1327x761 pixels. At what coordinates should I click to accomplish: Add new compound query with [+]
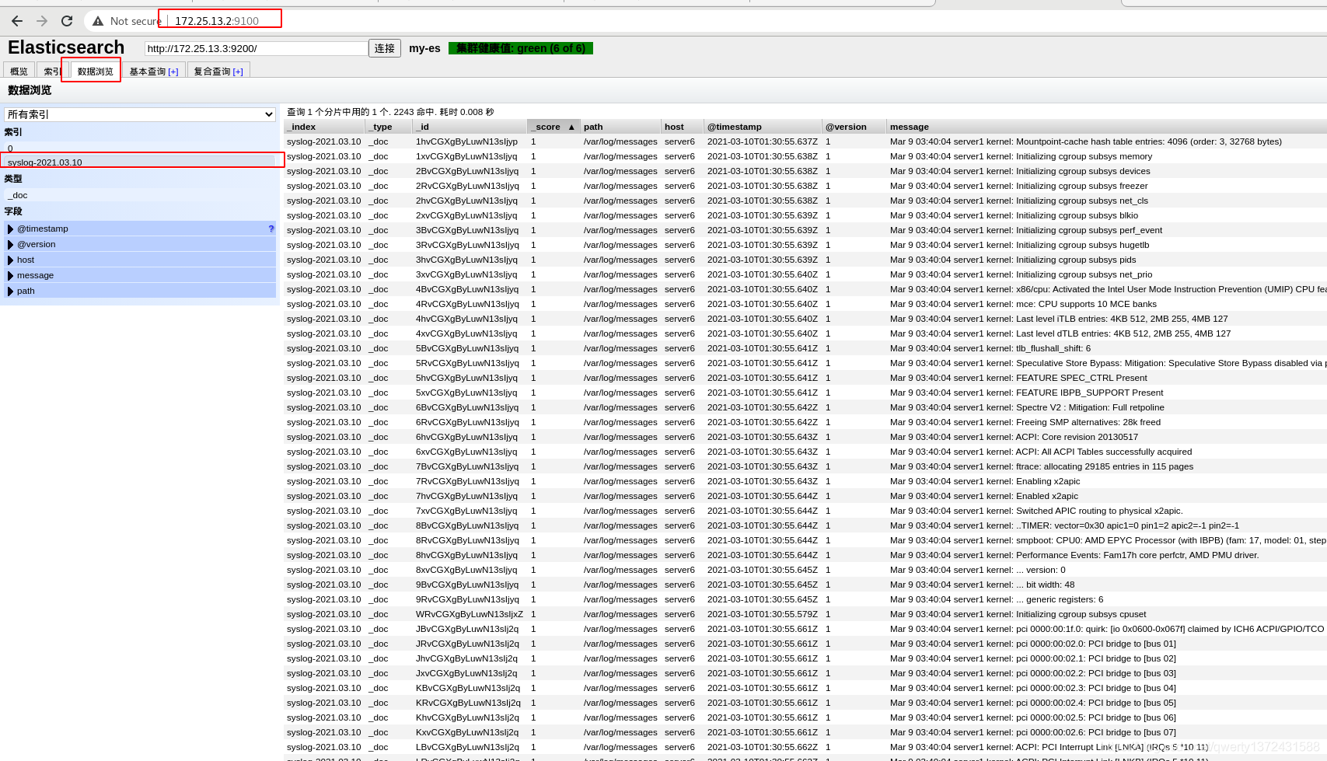point(238,72)
